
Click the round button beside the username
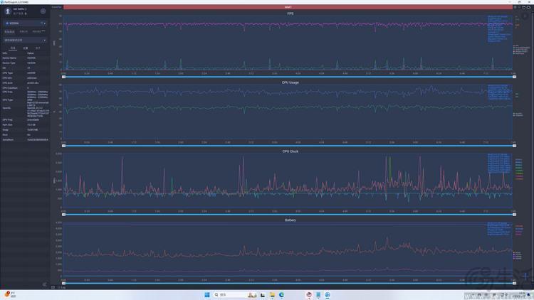(43, 11)
